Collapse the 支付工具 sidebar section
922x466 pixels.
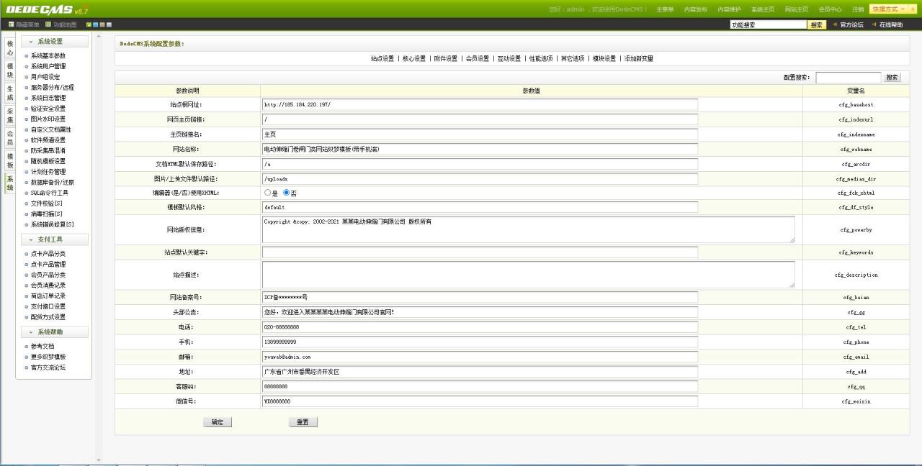pyautogui.click(x=55, y=239)
